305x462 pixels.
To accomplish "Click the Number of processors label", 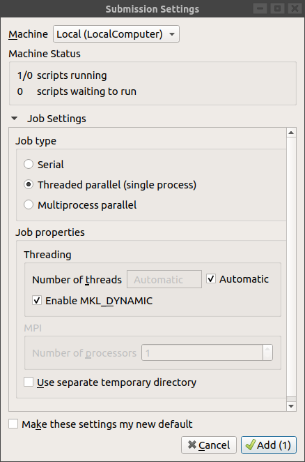I will (84, 353).
